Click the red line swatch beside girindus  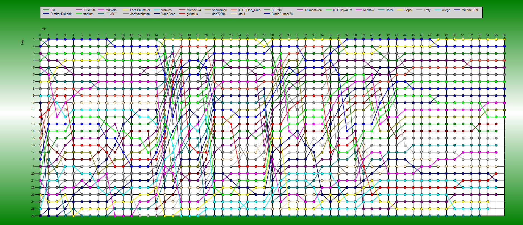[182, 14]
